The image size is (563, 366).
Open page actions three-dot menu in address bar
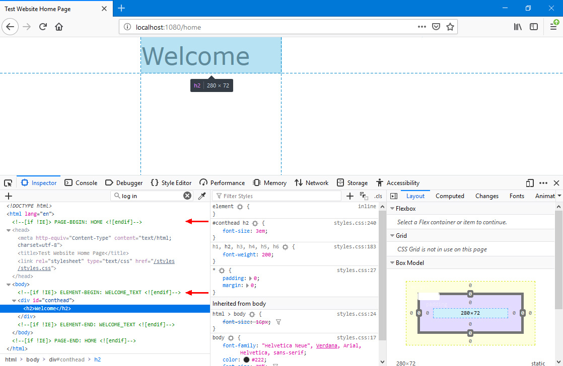point(422,27)
